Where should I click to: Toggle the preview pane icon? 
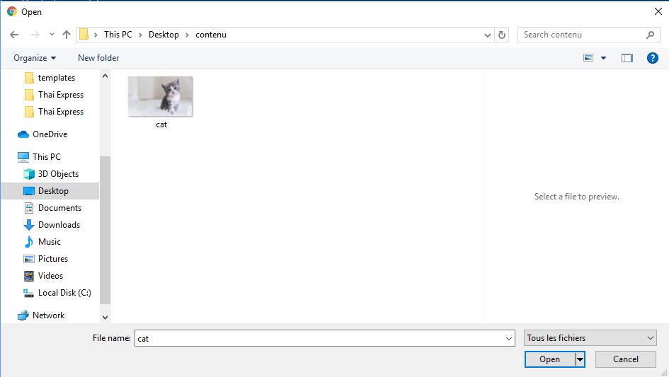627,58
